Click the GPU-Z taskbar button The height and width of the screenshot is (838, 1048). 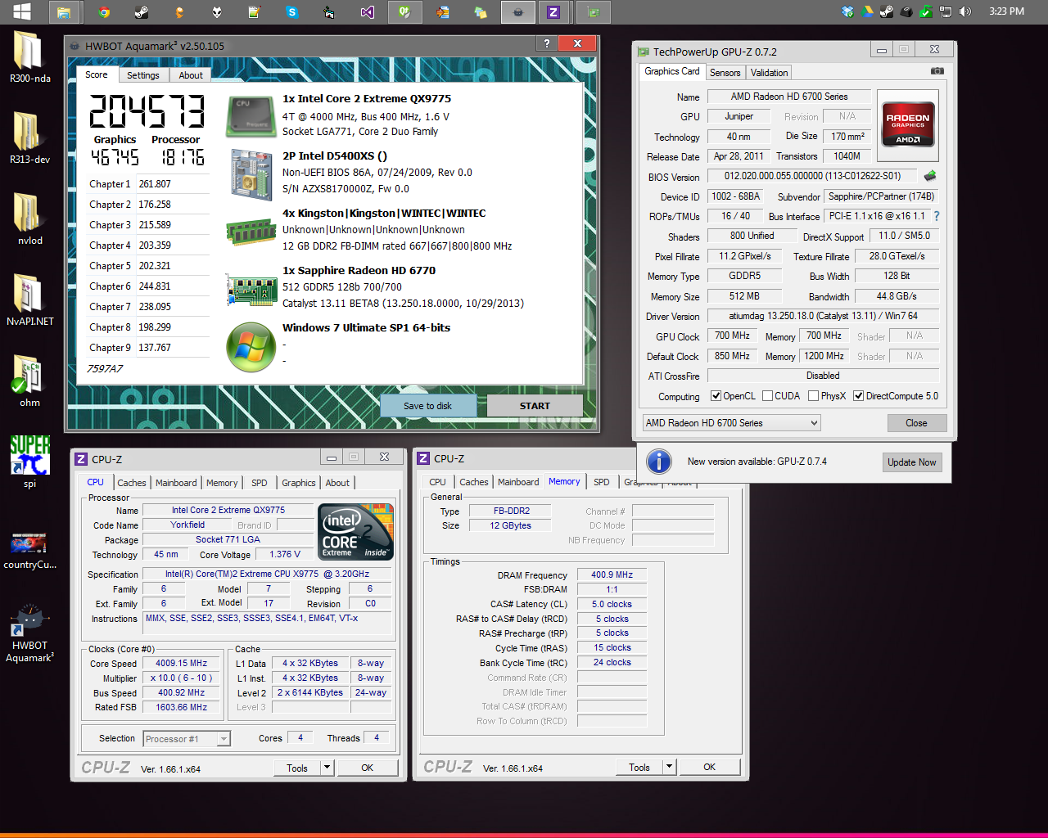594,11
